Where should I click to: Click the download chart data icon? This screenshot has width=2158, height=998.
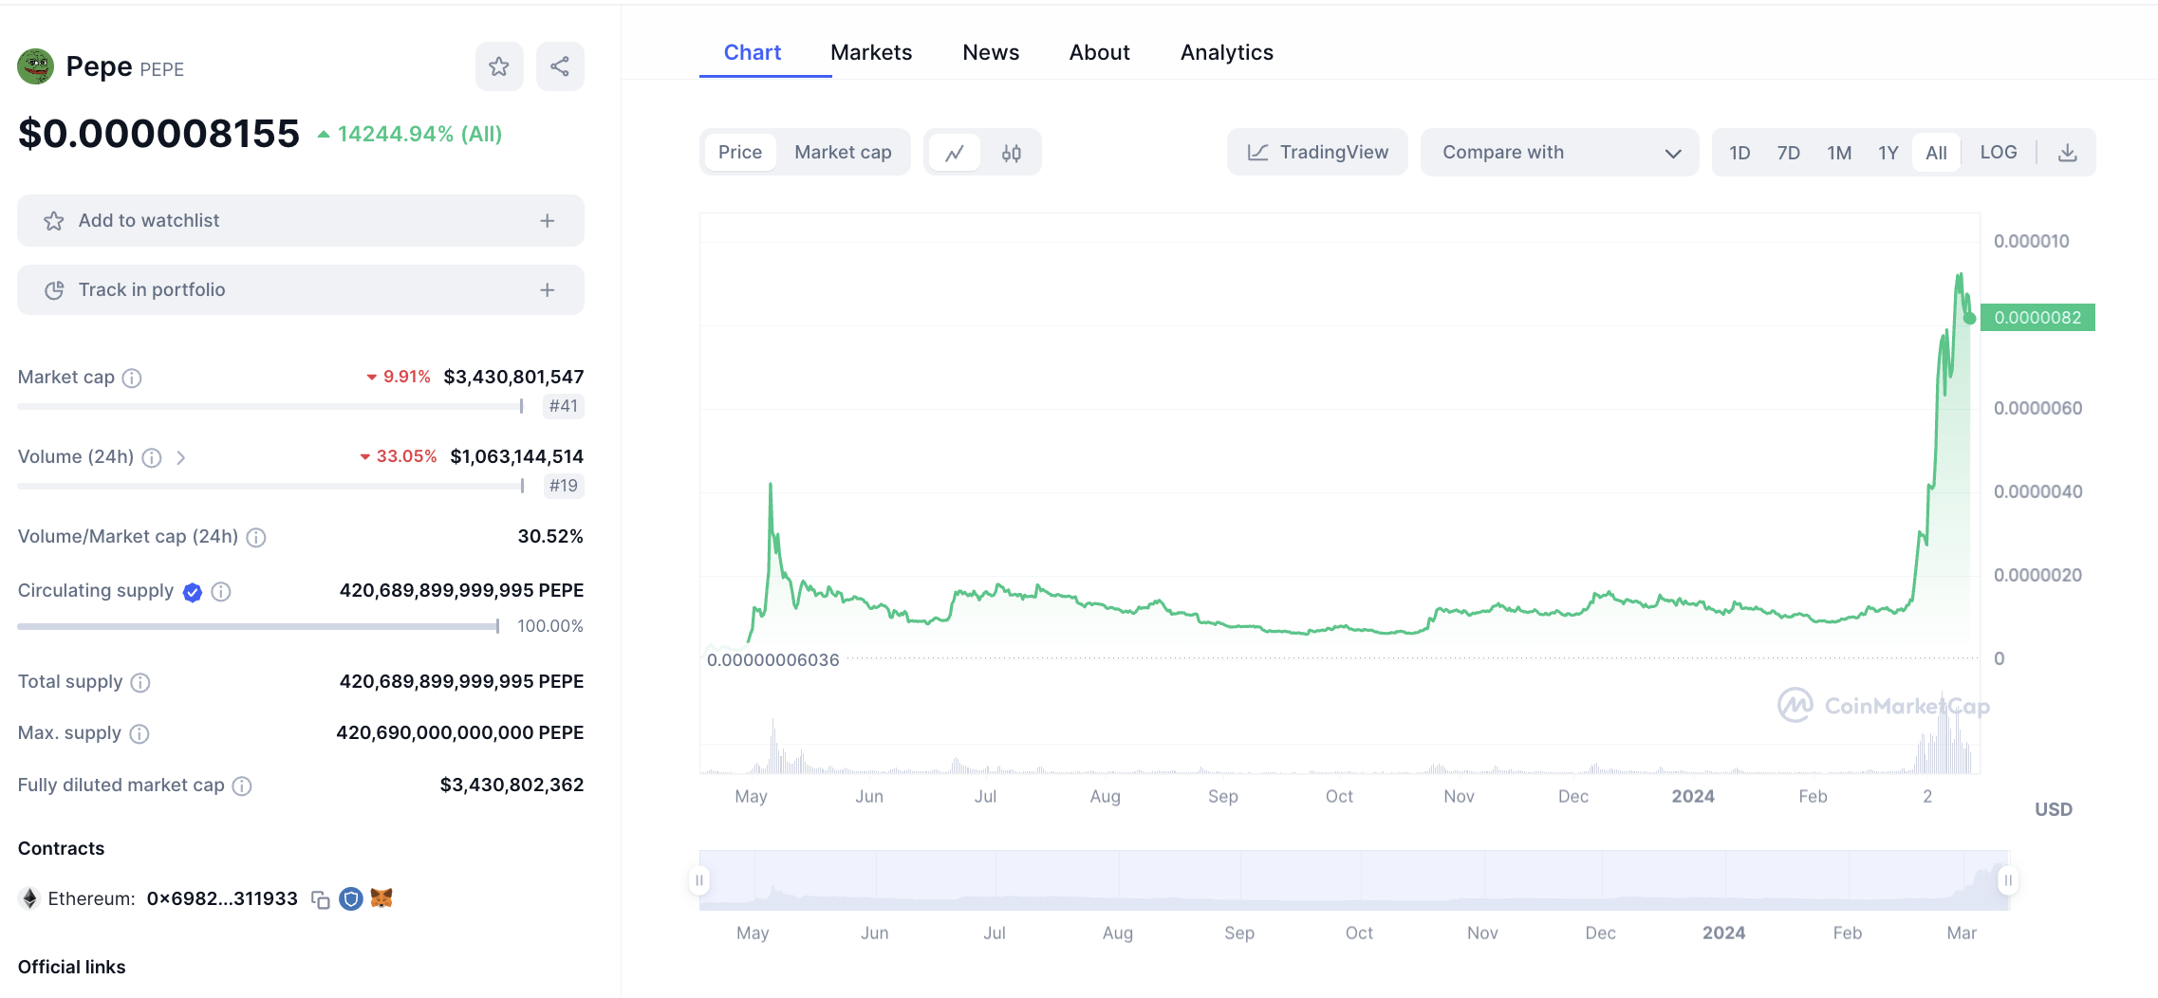pyautogui.click(x=2068, y=153)
